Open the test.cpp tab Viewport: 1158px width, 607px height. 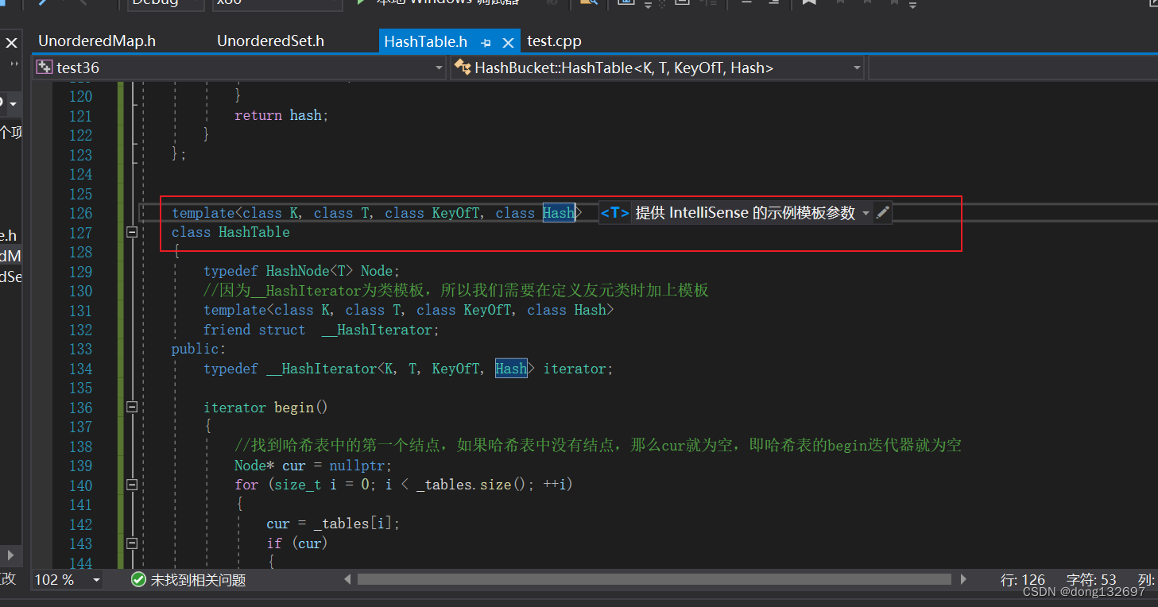pyautogui.click(x=554, y=41)
